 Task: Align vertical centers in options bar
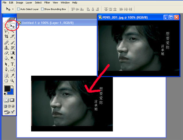(x=77, y=9)
